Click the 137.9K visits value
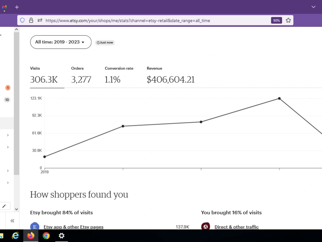 click(182, 227)
